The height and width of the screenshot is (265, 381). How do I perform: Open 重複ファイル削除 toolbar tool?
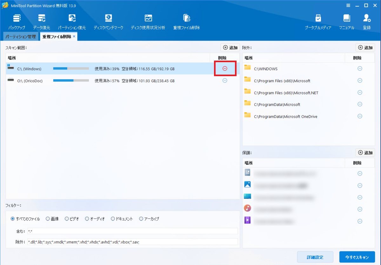pos(186,22)
